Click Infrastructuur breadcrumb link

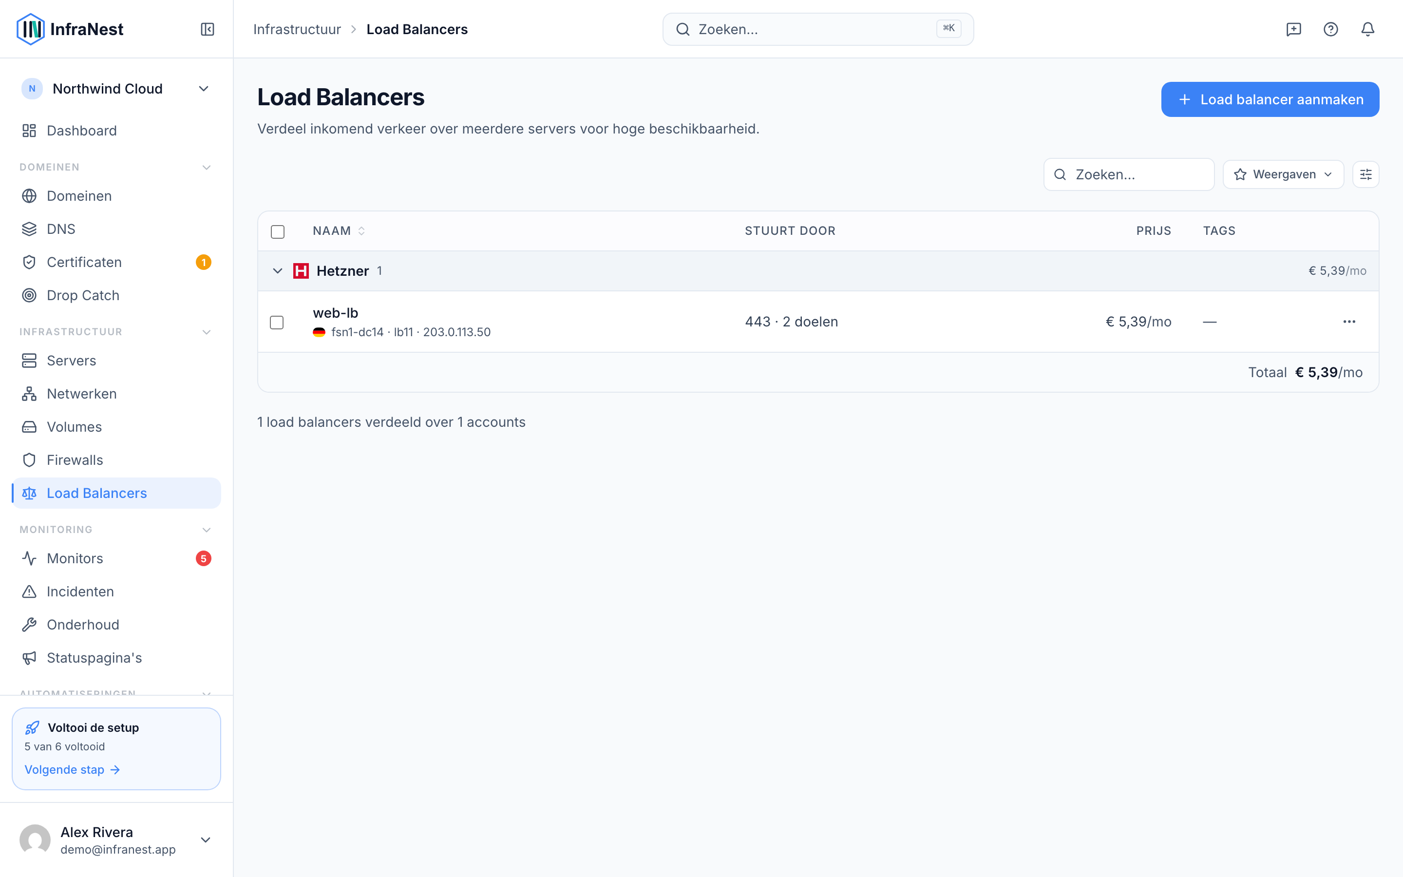point(297,29)
